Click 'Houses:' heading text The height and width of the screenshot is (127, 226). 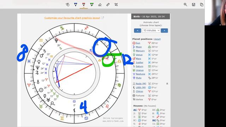[138, 106]
